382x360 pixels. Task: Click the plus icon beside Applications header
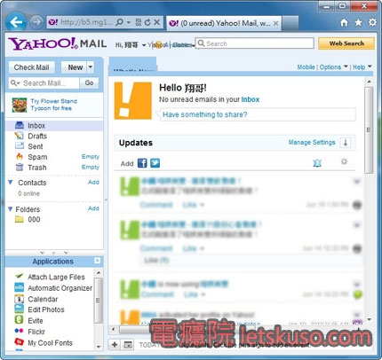(x=97, y=261)
